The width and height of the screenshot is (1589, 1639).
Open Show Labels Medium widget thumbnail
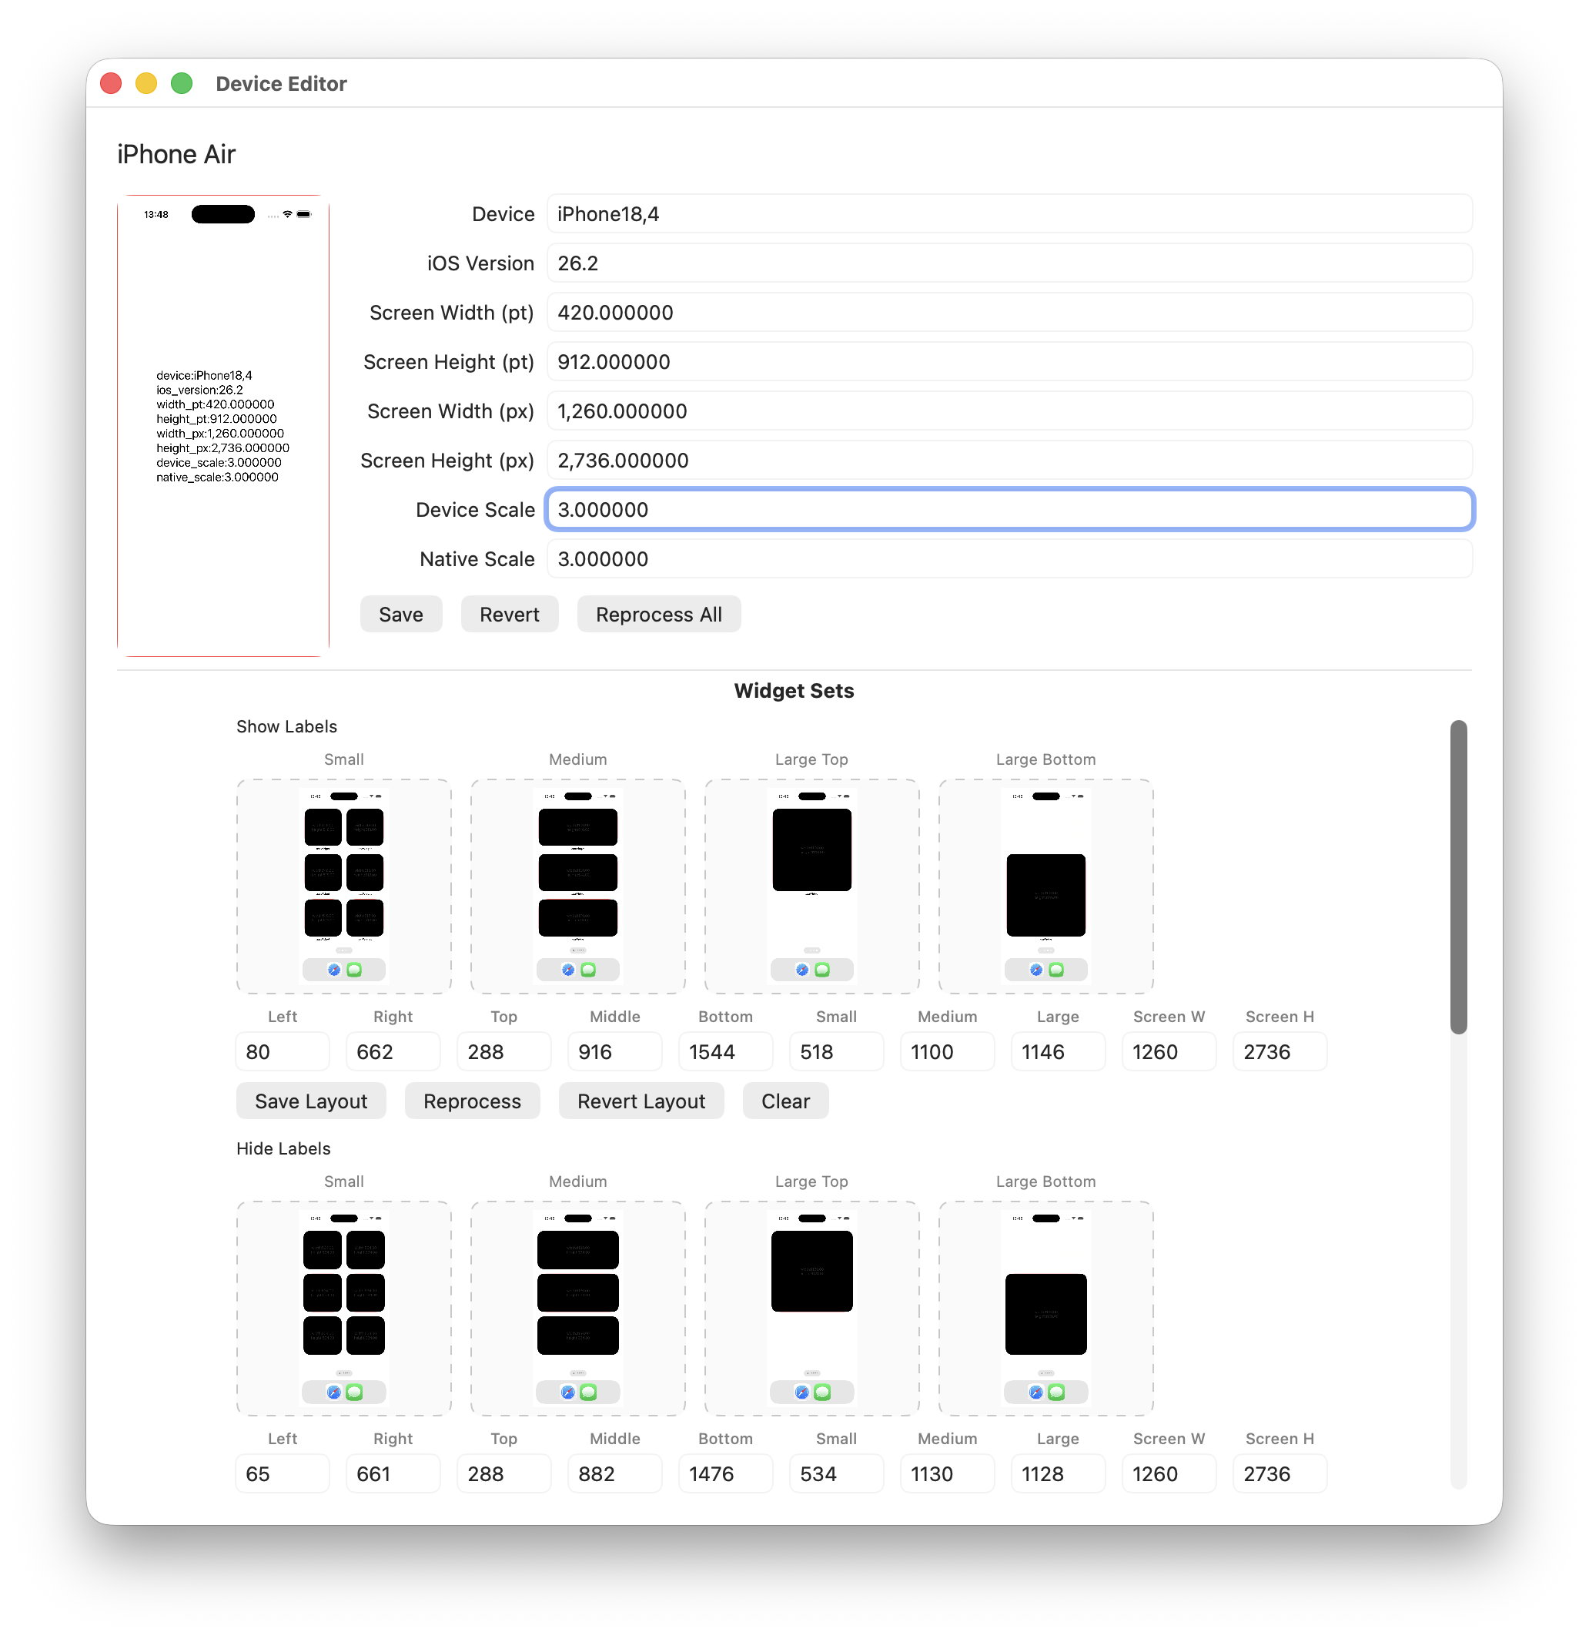coord(577,887)
